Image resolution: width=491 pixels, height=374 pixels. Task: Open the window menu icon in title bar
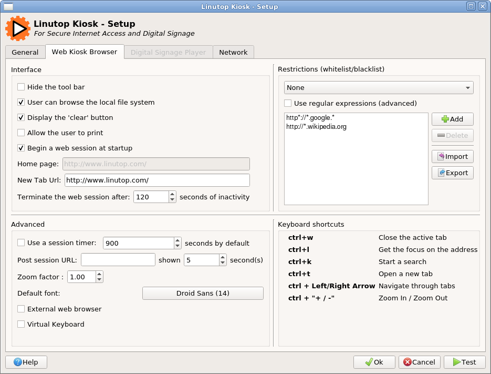tap(8, 6)
